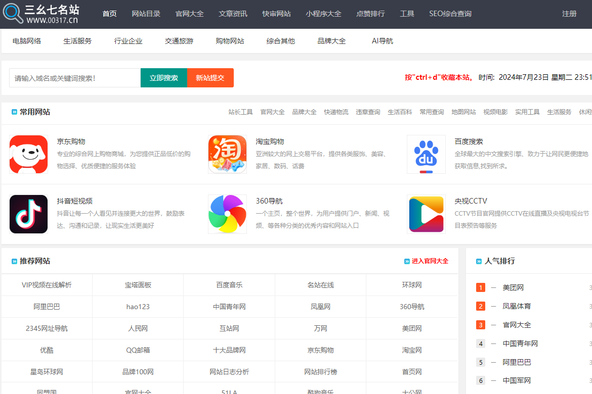Open the 视频电影 tab

pyautogui.click(x=495, y=112)
